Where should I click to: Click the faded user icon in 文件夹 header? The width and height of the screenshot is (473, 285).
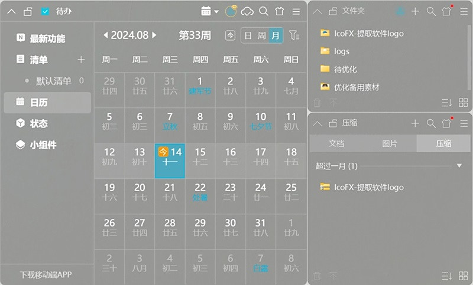[400, 11]
